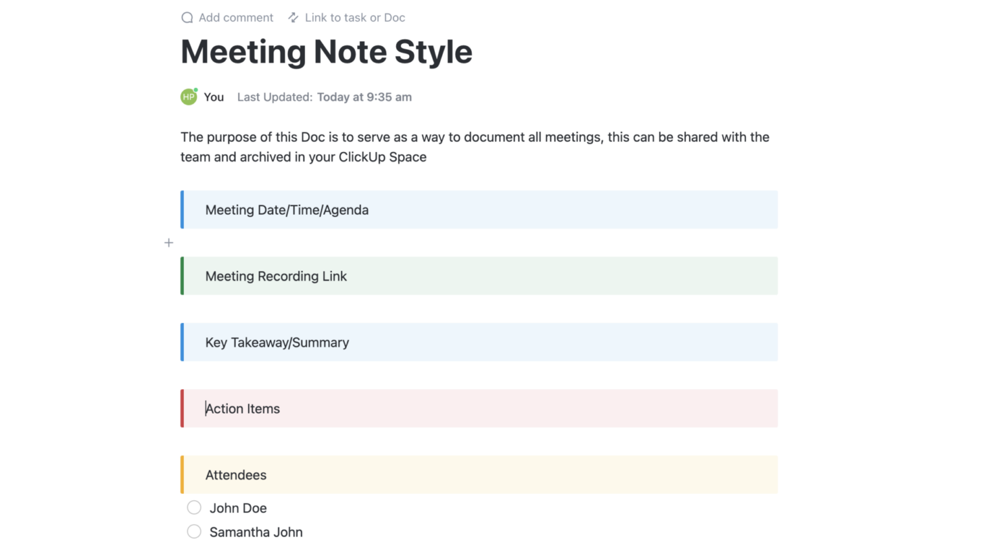The height and width of the screenshot is (550, 994).
Task: Click inside the Action Items banner
Action: [242, 408]
